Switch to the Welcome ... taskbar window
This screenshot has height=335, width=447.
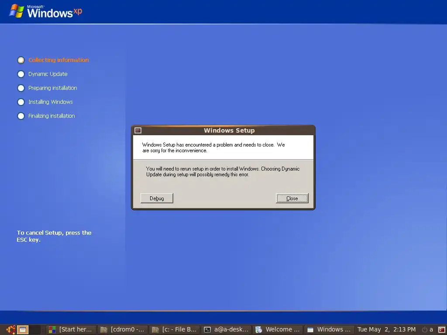point(278,330)
